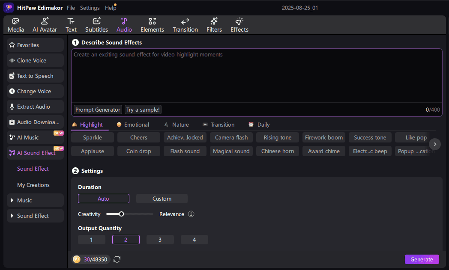Set output quantity to 4
This screenshot has height=270, width=449.
[194, 240]
